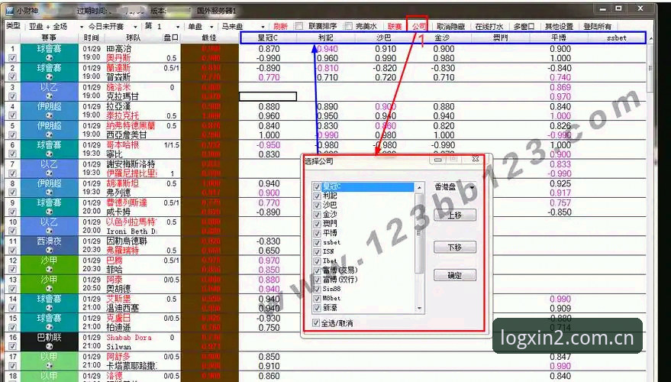Click the 以乙 league cell in row 10
Image resolution: width=671 pixels, height=382 pixels.
click(49, 227)
